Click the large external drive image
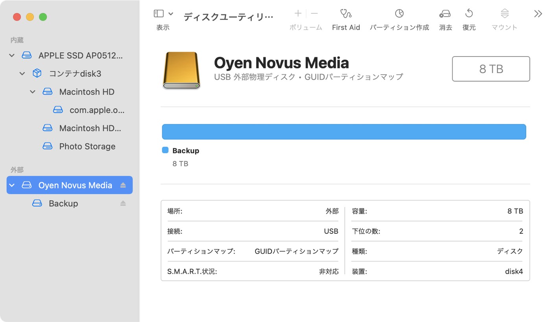 click(181, 70)
